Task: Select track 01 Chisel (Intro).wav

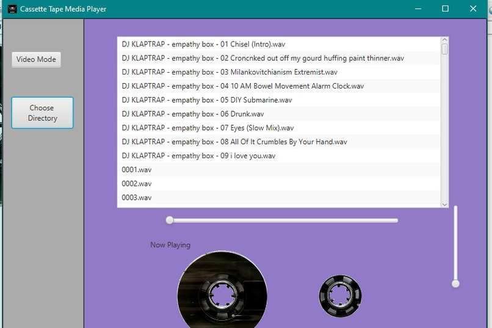Action: pos(278,44)
